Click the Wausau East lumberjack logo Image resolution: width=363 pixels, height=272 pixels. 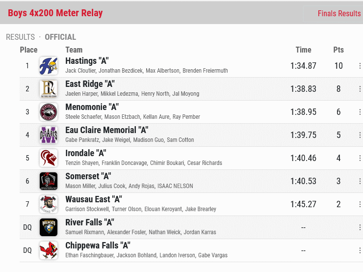(49, 204)
